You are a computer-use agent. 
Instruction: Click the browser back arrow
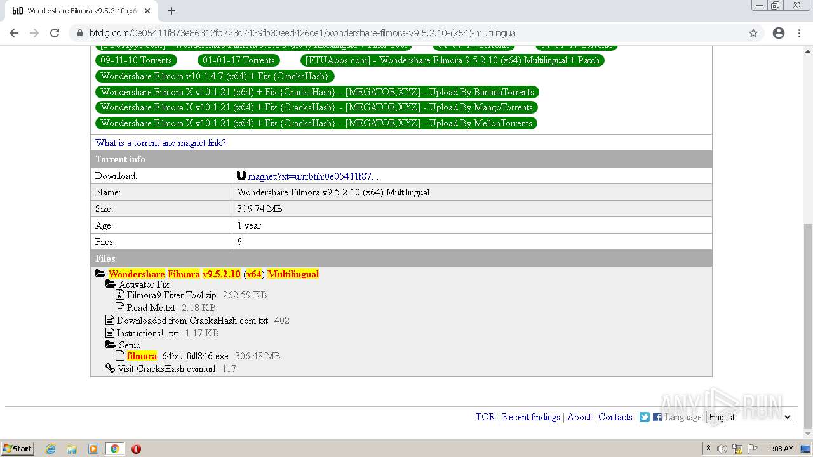point(14,33)
